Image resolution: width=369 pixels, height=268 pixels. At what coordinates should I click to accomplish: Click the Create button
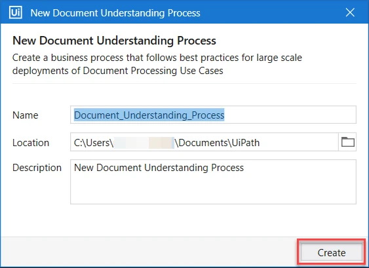pos(332,252)
